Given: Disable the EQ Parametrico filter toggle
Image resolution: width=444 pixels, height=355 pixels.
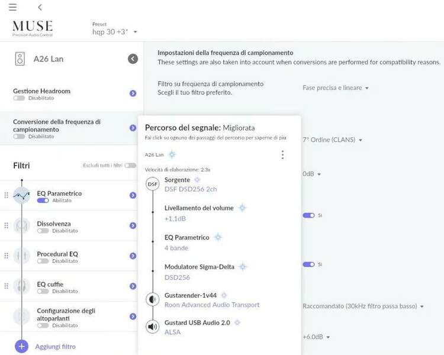Looking at the screenshot, I should (43, 201).
